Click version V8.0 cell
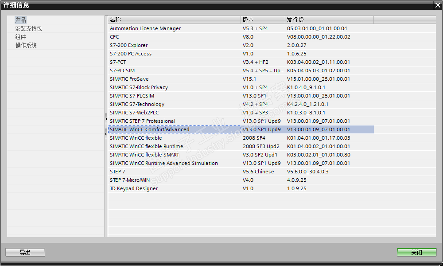Screen dimensions: 443x266 [263, 37]
